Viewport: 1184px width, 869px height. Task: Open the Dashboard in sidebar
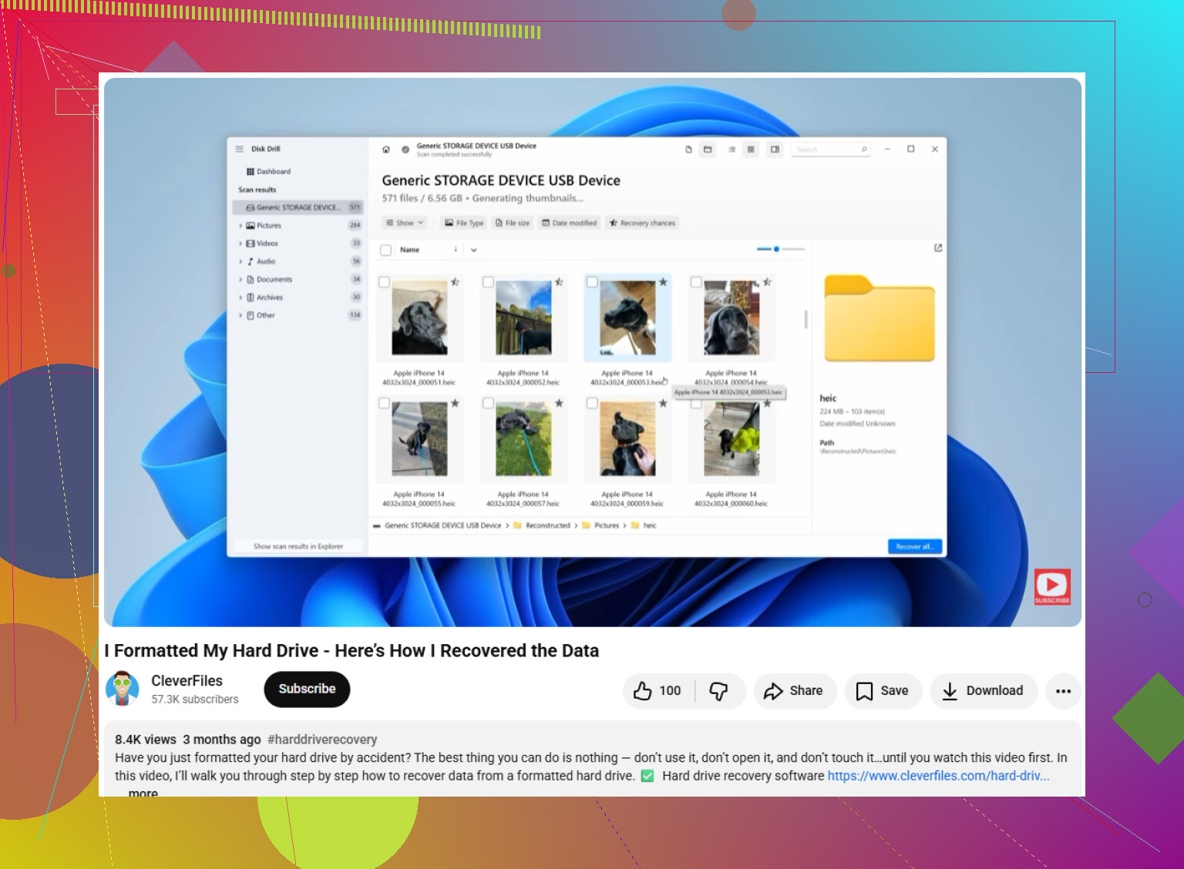pos(268,172)
